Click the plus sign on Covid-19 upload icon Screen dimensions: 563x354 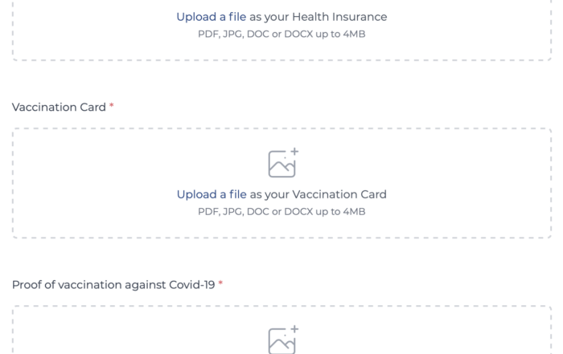click(x=294, y=329)
